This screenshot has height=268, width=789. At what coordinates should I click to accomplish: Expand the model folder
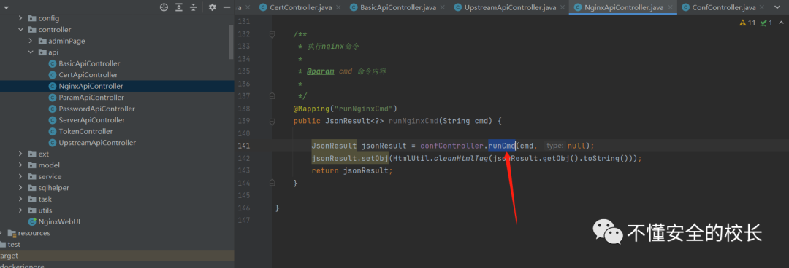coord(20,165)
